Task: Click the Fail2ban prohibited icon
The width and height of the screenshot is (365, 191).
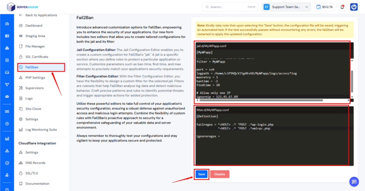Action: tap(21, 67)
